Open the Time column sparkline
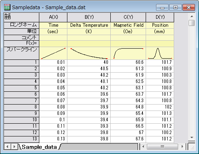The width and height of the screenshot is (199, 154). (x=53, y=53)
